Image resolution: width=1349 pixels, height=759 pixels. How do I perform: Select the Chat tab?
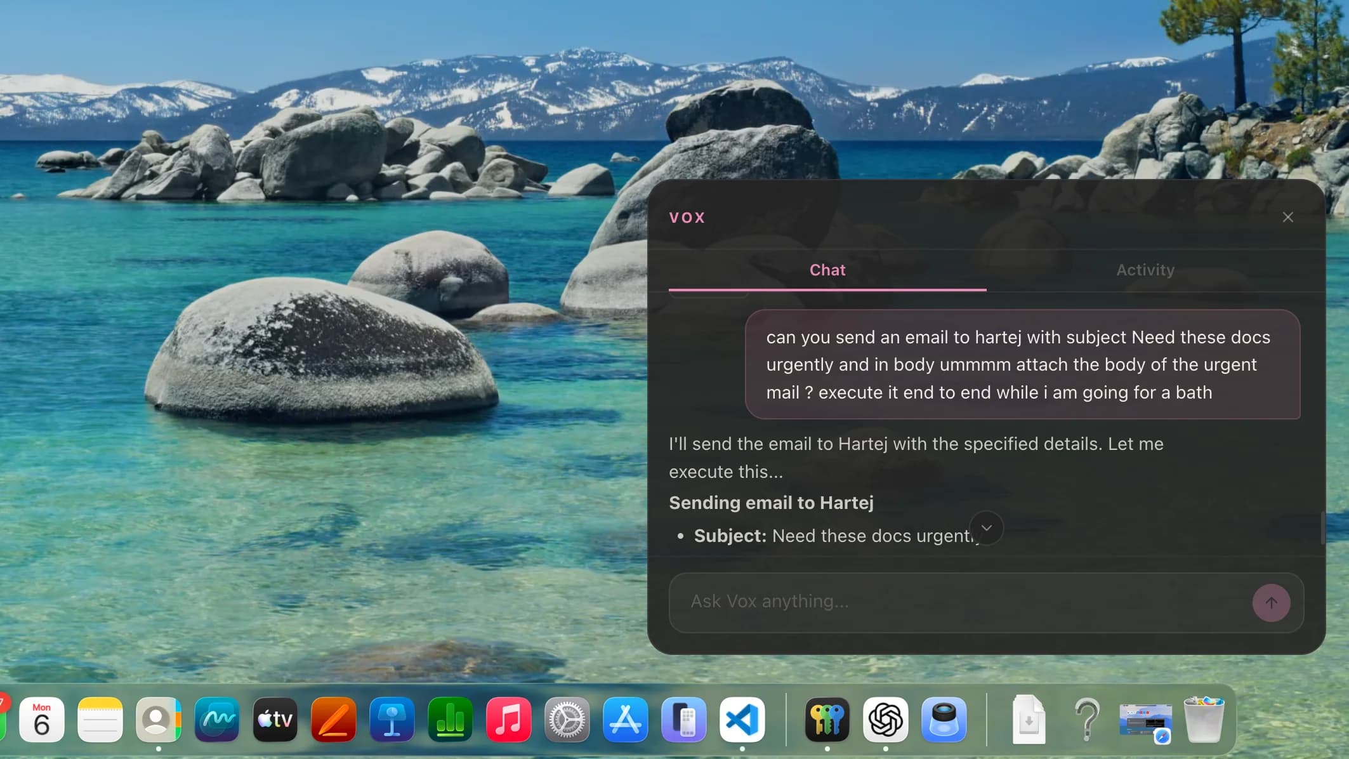click(x=827, y=270)
